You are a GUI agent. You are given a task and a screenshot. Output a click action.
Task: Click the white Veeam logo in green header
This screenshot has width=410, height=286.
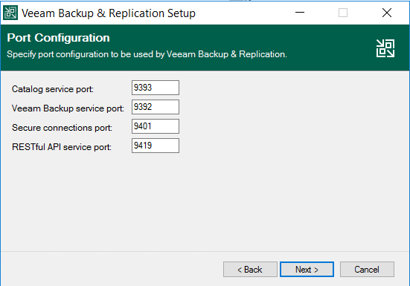pyautogui.click(x=385, y=48)
